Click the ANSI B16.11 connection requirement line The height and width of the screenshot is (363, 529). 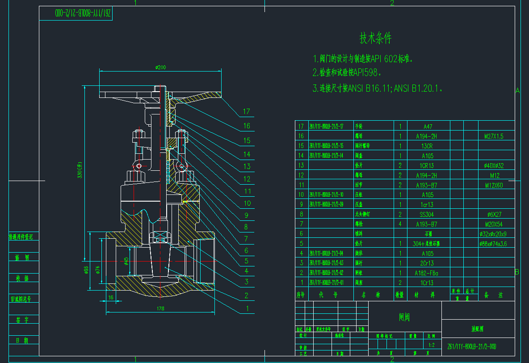click(378, 89)
